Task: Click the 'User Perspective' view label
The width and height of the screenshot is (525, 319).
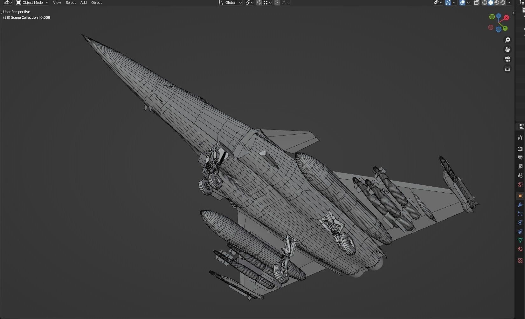Action: (17, 12)
